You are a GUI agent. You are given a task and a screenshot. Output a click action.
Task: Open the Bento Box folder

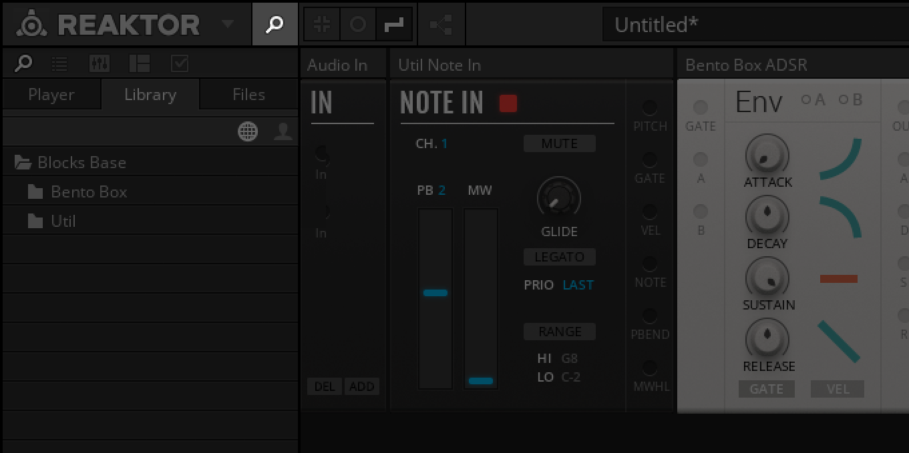[150, 191]
